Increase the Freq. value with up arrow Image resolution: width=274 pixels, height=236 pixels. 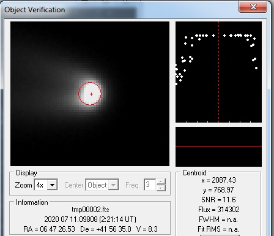click(161, 181)
